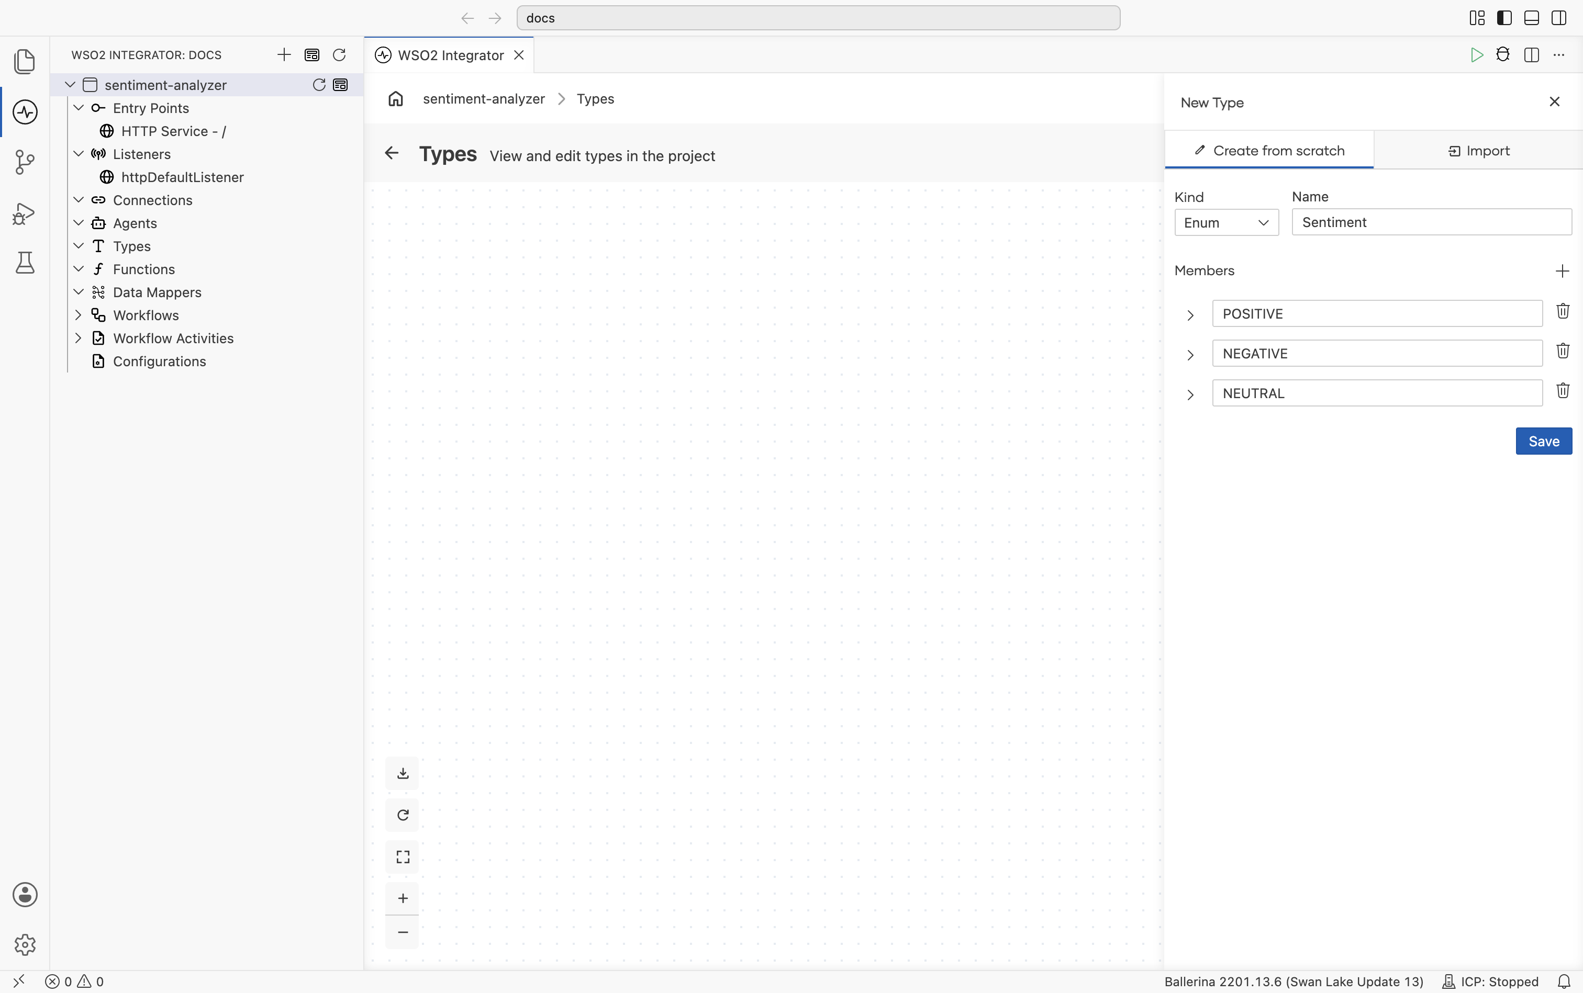Go back using the arrow beside Types heading
This screenshot has height=993, width=1583.
[x=392, y=153]
